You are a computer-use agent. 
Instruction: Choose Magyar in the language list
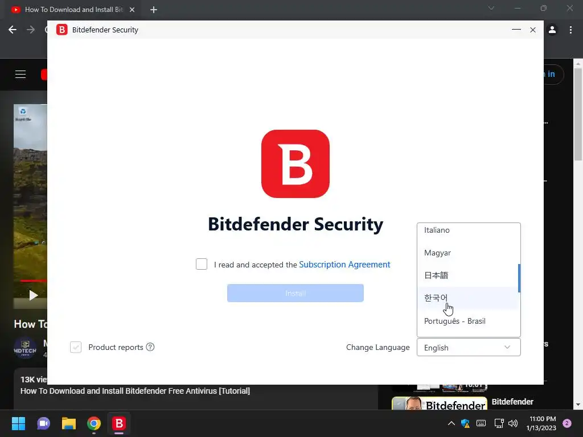[467, 253]
